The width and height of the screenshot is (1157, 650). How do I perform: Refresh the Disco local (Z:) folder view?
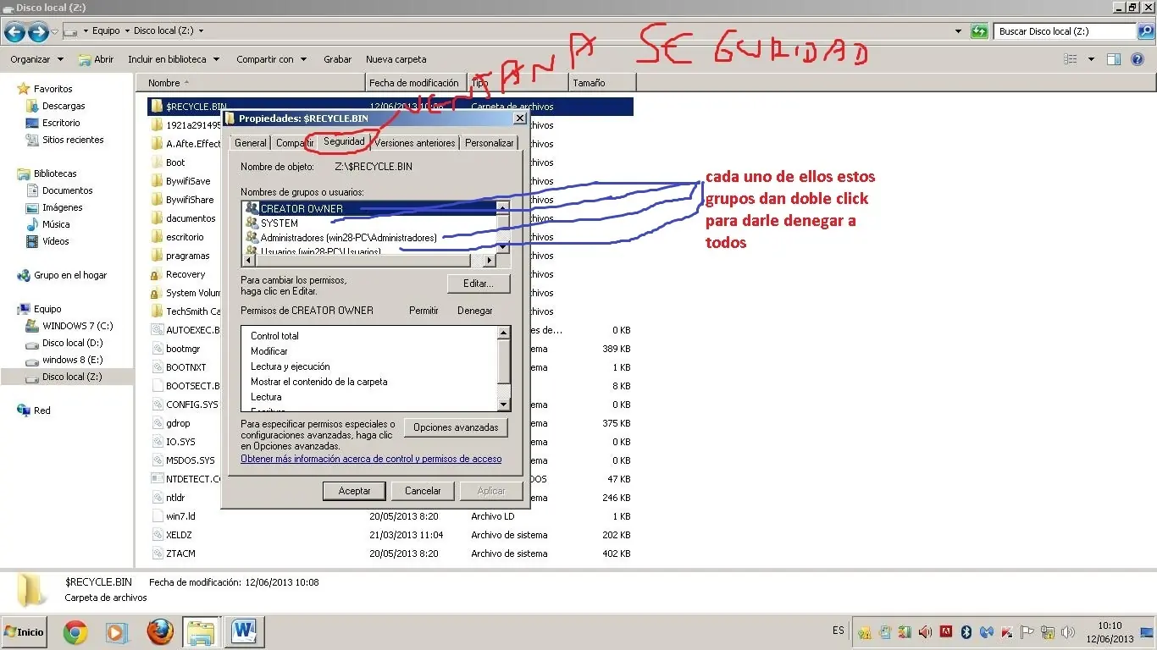point(979,31)
